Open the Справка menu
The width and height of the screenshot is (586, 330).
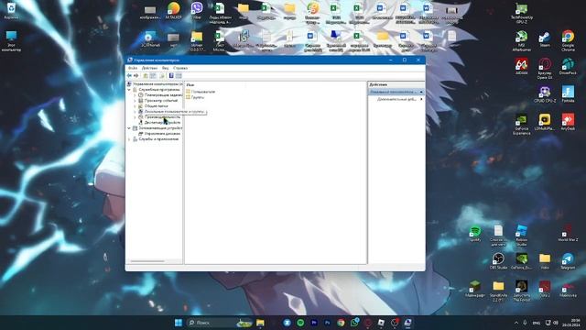click(180, 68)
